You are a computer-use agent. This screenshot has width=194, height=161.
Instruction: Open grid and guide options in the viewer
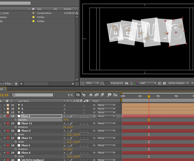pyautogui.click(x=102, y=83)
